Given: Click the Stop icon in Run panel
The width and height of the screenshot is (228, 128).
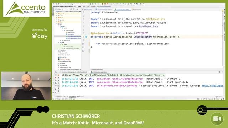Looking at the screenshot, I should point(56,78).
